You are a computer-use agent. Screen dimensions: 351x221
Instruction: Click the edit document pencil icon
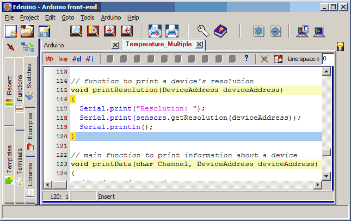pyautogui.click(x=44, y=31)
